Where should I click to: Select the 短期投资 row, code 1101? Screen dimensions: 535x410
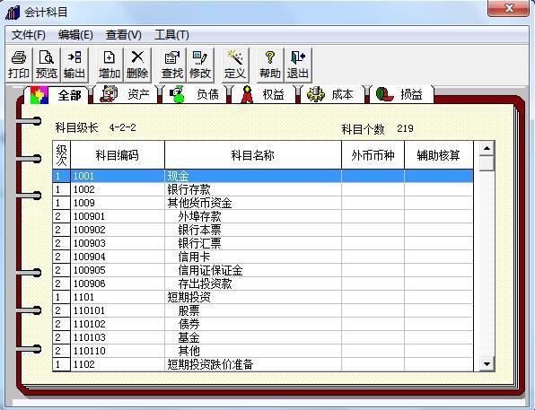[x=263, y=297]
